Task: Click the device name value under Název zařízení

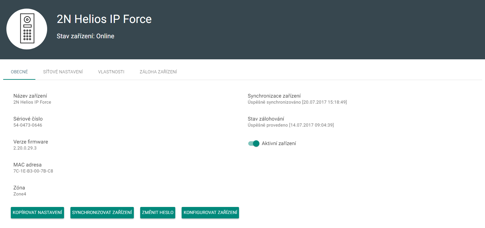Action: tap(32, 102)
